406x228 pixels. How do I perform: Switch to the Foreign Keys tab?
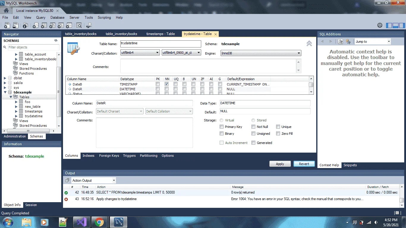tap(109, 156)
